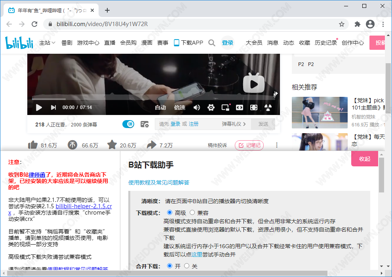392x277 pixels.
Task: Open 番剧 in navigation
Action: (x=67, y=43)
